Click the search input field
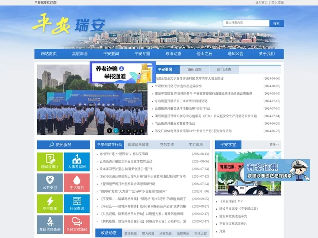Screen dimensions: 318x238 (246, 23)
